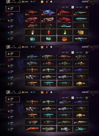The height and width of the screenshot is (136, 99).
Task: Close the 武器塗裝 screen in the top screenshot
Action: tap(92, 2)
